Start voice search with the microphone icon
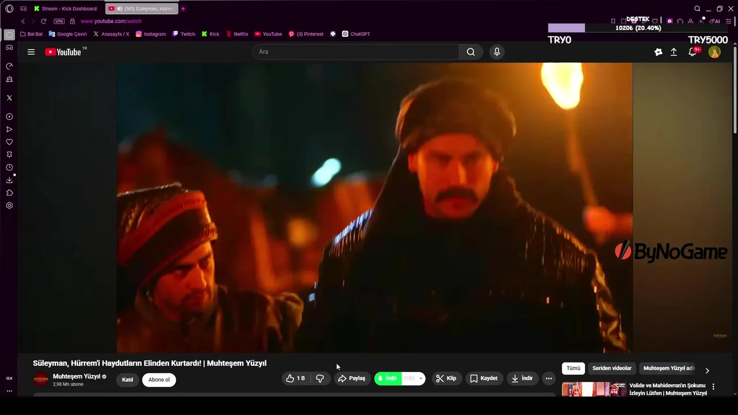This screenshot has width=738, height=415. point(497,52)
